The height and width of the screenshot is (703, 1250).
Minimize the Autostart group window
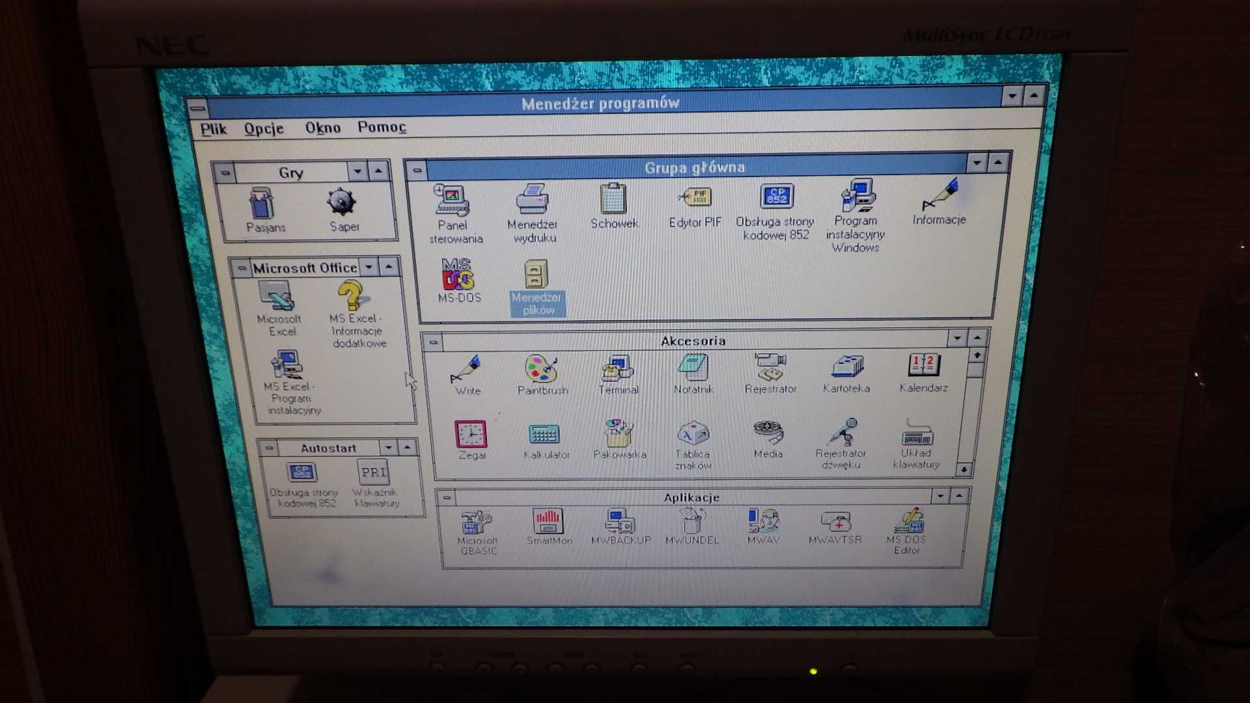tap(389, 447)
